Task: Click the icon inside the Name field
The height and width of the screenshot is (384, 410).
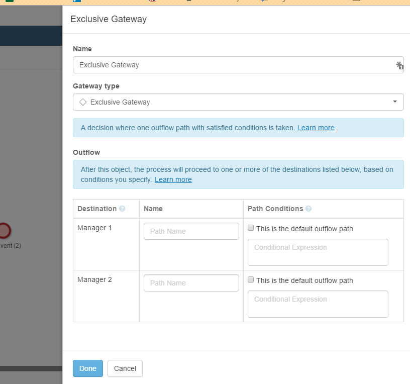Action: coord(399,65)
